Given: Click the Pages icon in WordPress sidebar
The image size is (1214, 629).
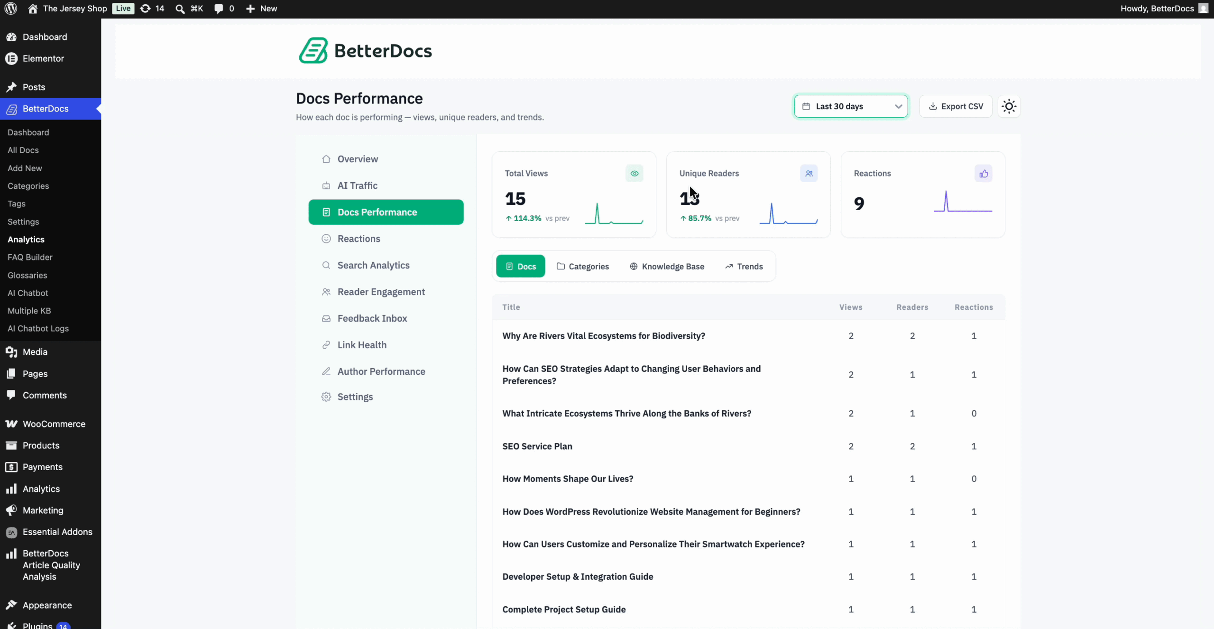Looking at the screenshot, I should tap(11, 373).
